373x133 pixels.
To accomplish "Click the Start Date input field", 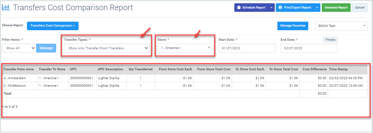I will (247, 48).
